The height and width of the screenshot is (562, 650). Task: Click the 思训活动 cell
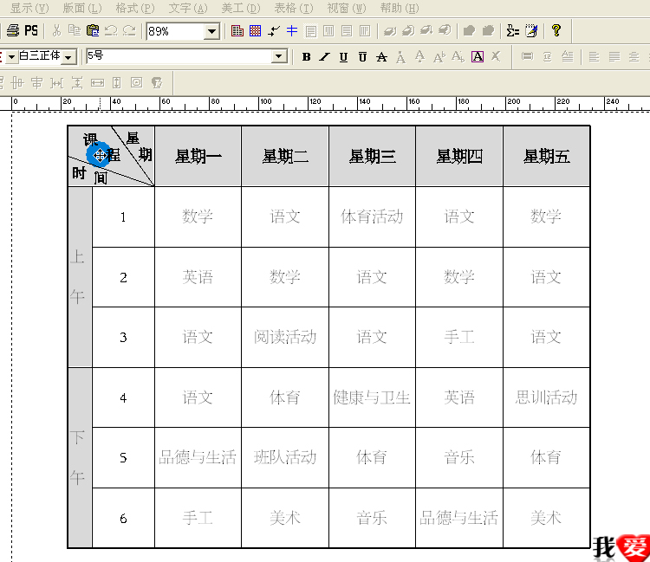pyautogui.click(x=546, y=397)
